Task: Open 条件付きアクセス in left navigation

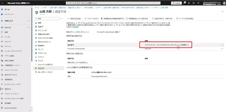Action: (11, 75)
